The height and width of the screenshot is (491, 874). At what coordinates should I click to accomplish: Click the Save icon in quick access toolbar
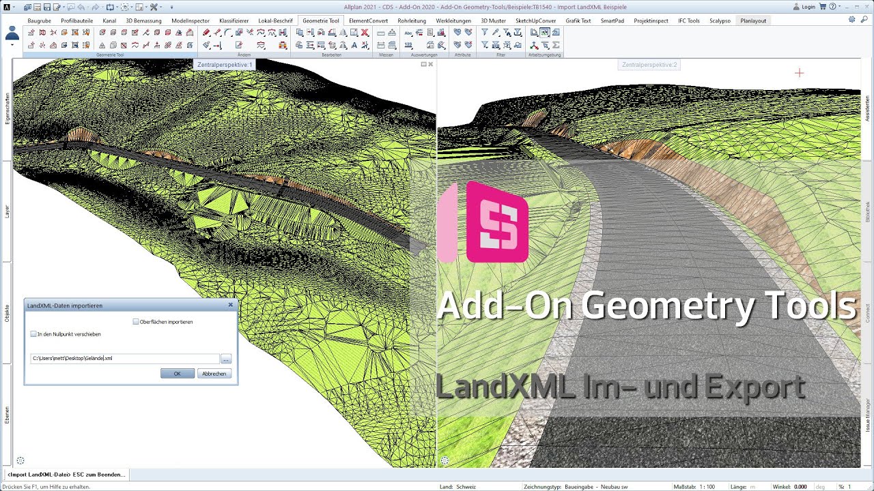click(46, 7)
